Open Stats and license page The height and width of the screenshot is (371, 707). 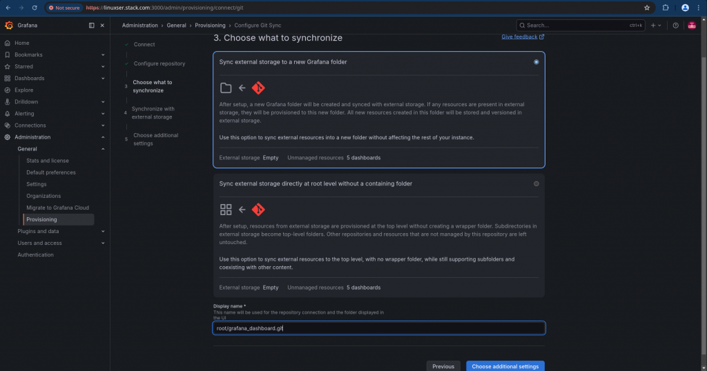tap(48, 160)
